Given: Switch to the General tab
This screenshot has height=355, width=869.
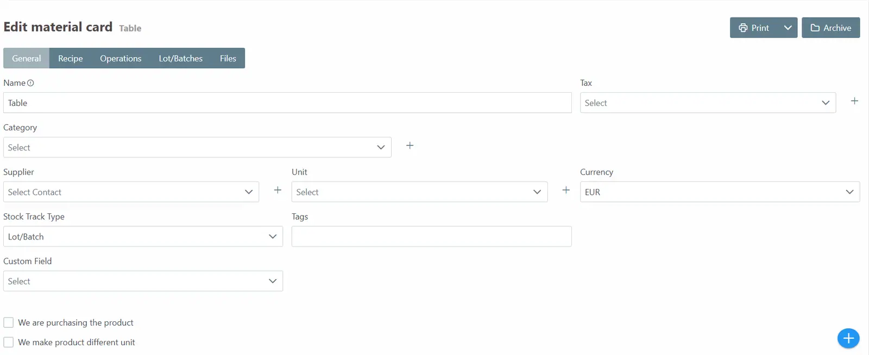Looking at the screenshot, I should 26,58.
